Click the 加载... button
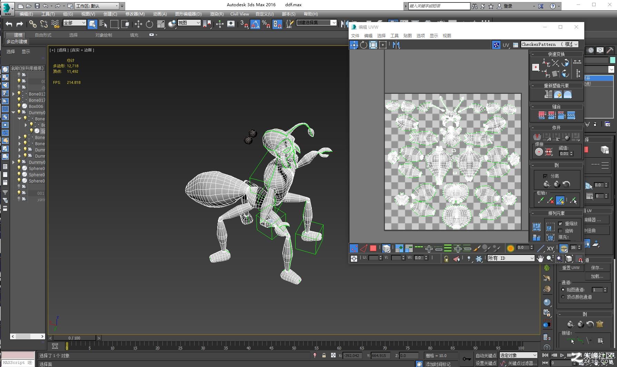The width and height of the screenshot is (617, 367). click(597, 276)
